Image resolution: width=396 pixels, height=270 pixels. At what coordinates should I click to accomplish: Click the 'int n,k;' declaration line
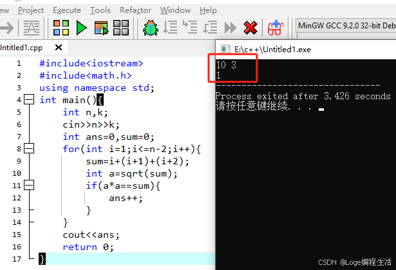coord(86,112)
